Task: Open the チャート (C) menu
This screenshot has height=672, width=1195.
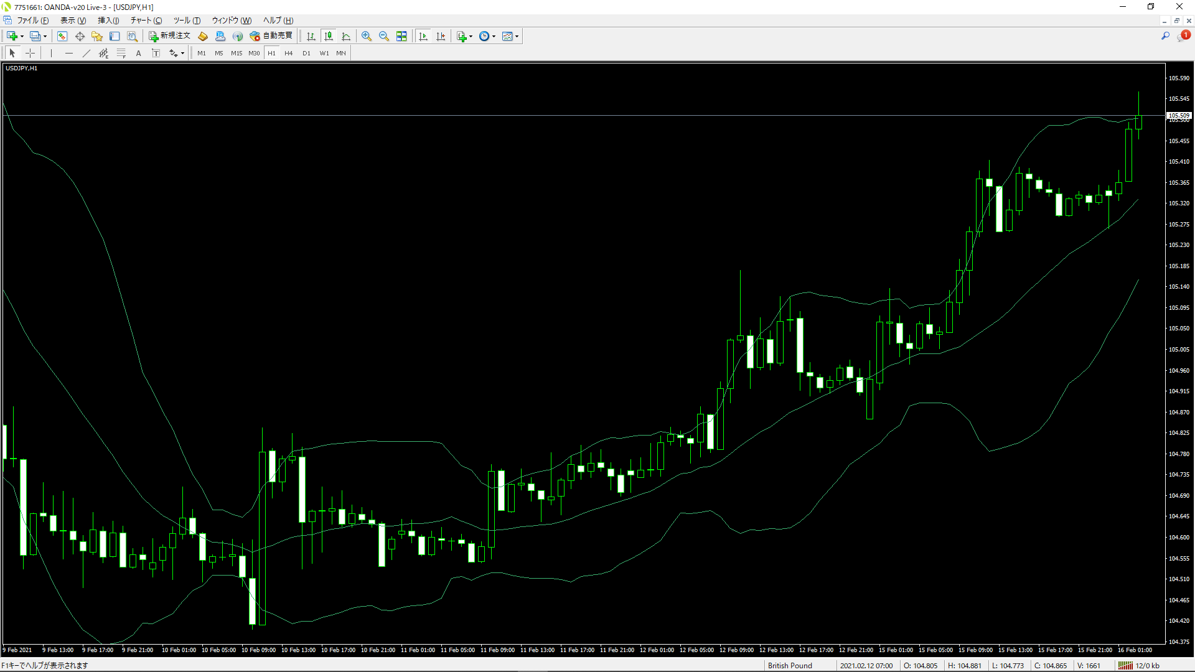Action: pyautogui.click(x=146, y=21)
